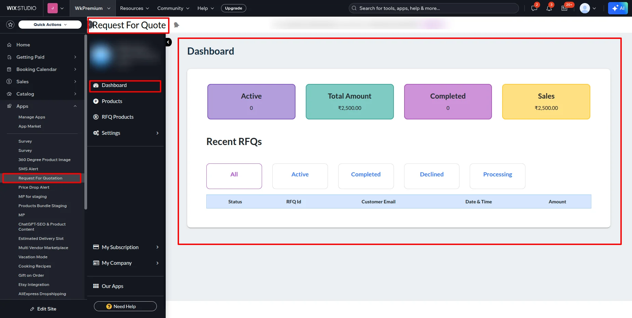Click the Home icon in the sidebar
The image size is (632, 318).
[9, 45]
